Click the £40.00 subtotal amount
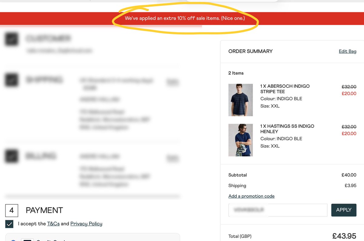The width and height of the screenshot is (364, 241). pos(349,175)
